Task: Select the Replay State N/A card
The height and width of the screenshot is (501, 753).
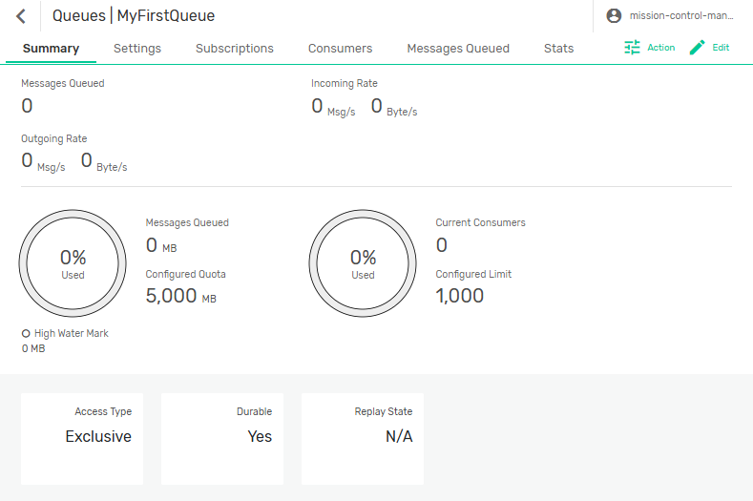Action: tap(363, 439)
